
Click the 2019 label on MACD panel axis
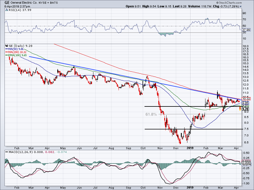click(x=190, y=187)
